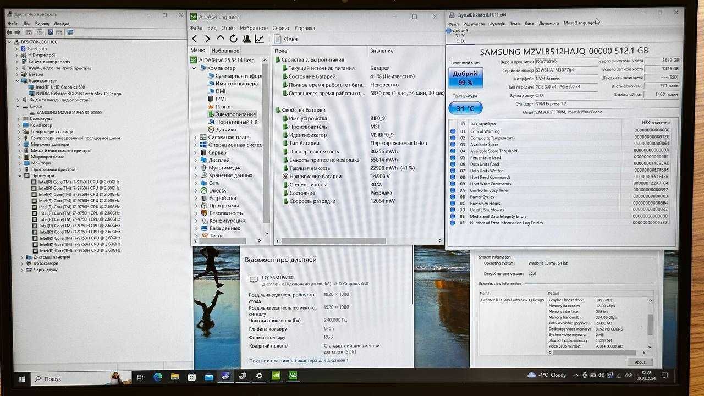Click 31 °C temperature button in CrystalDiskInfo
704x396 pixels.
pyautogui.click(x=466, y=108)
